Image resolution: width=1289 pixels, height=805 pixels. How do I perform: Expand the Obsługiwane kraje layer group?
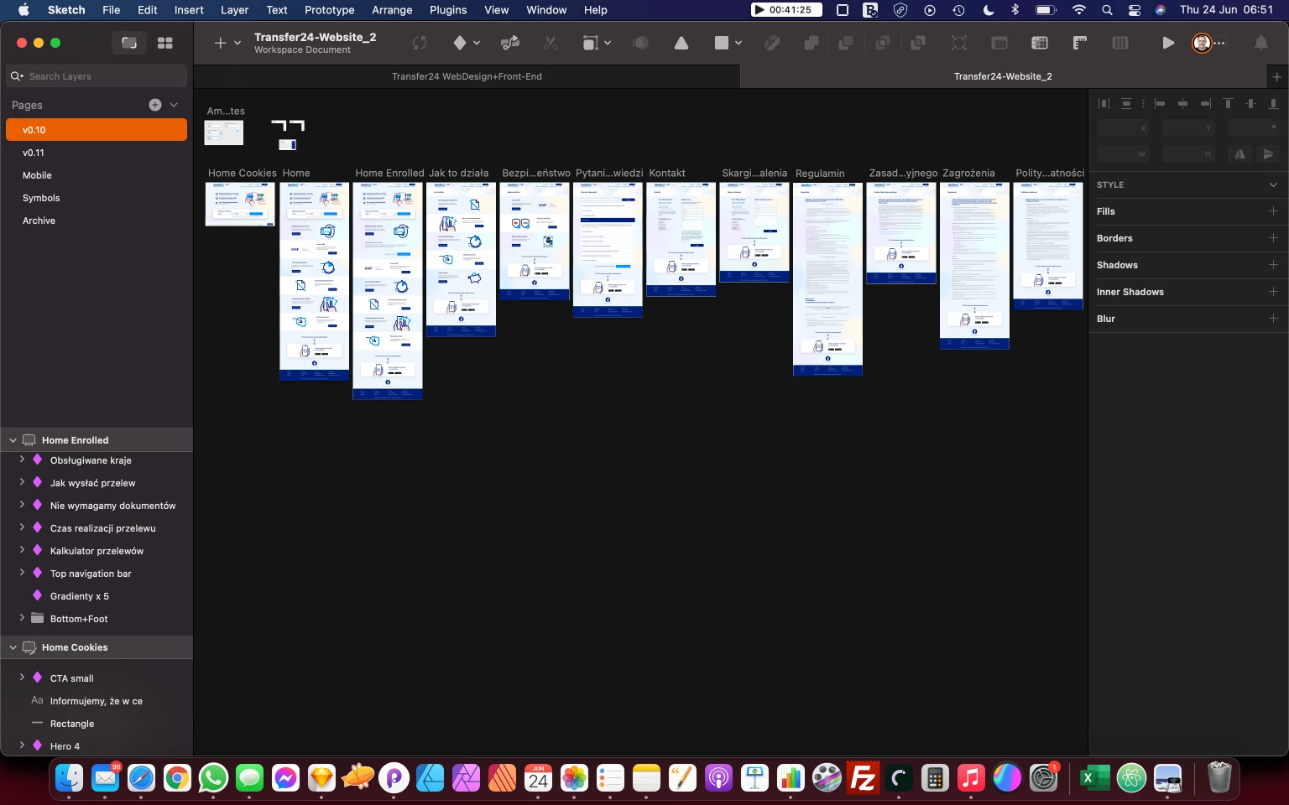(22, 460)
